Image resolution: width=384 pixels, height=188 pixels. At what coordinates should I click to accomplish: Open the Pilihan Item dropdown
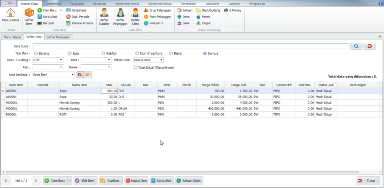click(161, 60)
